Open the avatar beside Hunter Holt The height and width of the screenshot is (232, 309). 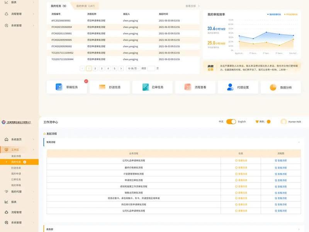(284, 121)
